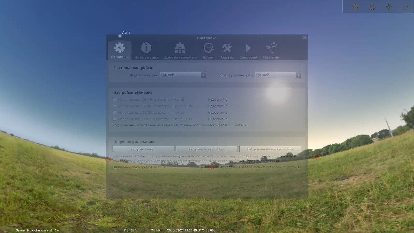The image size is (414, 233).
Task: Toggle the Telrad sight icon
Action: pos(389,7)
